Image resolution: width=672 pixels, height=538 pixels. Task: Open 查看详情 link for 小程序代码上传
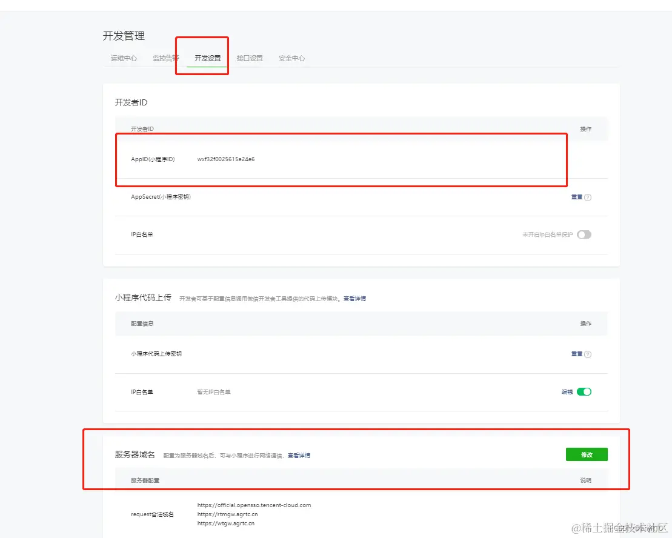(354, 299)
